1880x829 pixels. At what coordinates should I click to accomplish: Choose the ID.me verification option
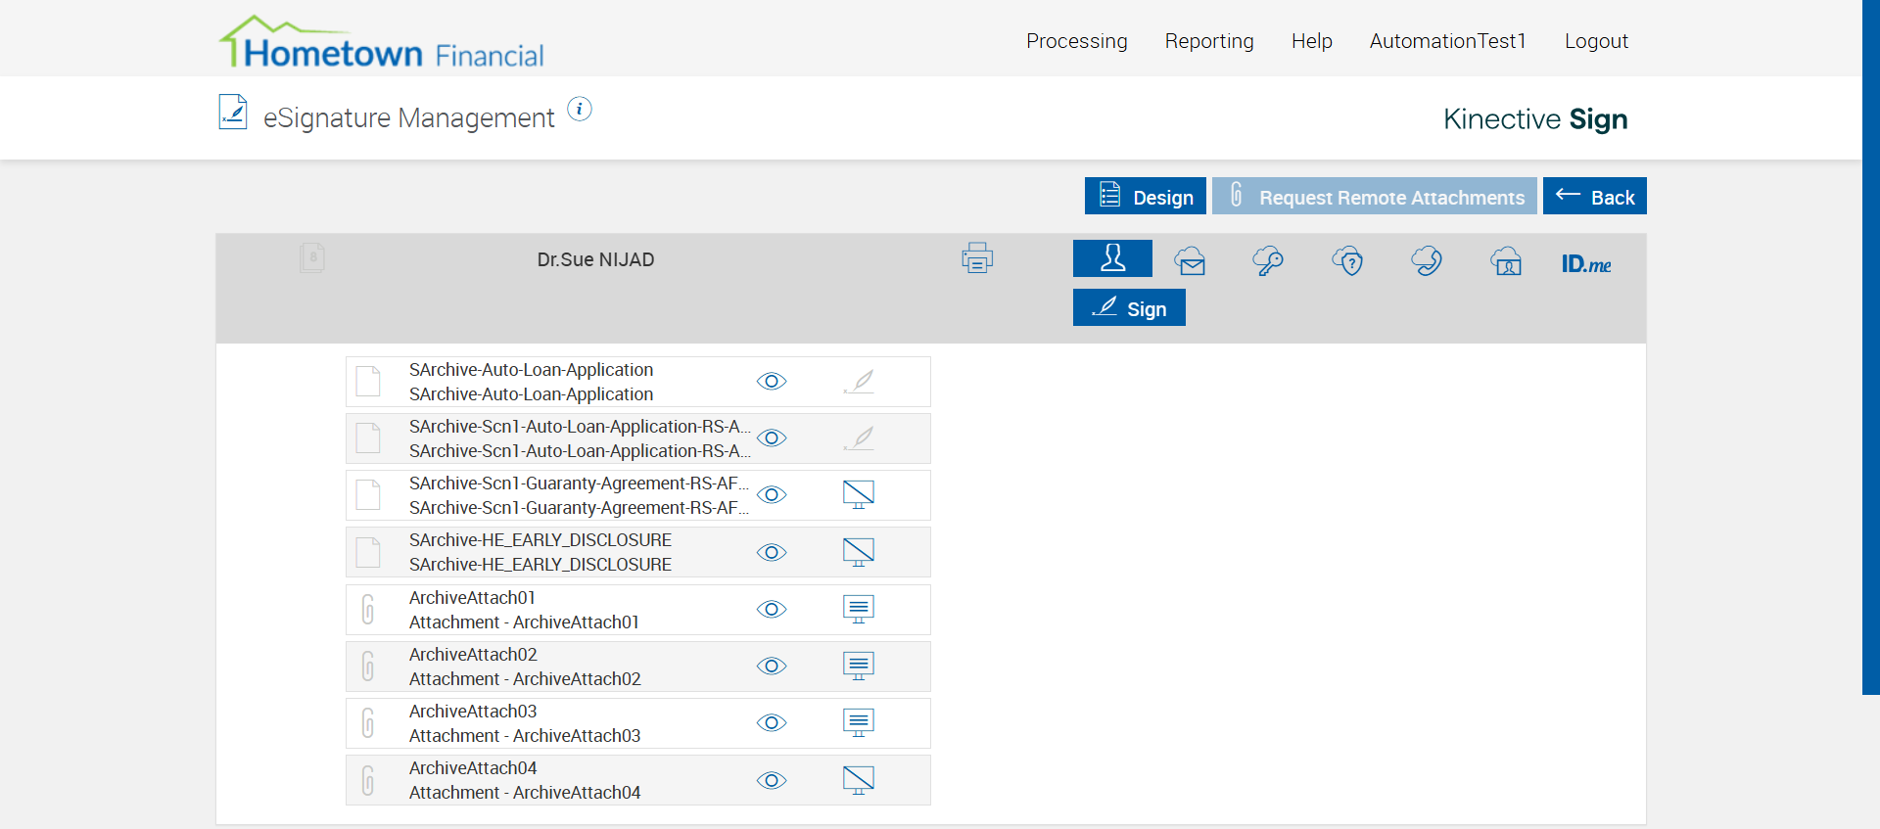(x=1586, y=263)
